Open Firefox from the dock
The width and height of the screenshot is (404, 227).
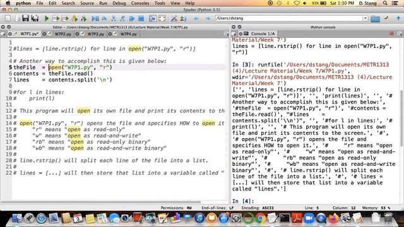[333, 219]
